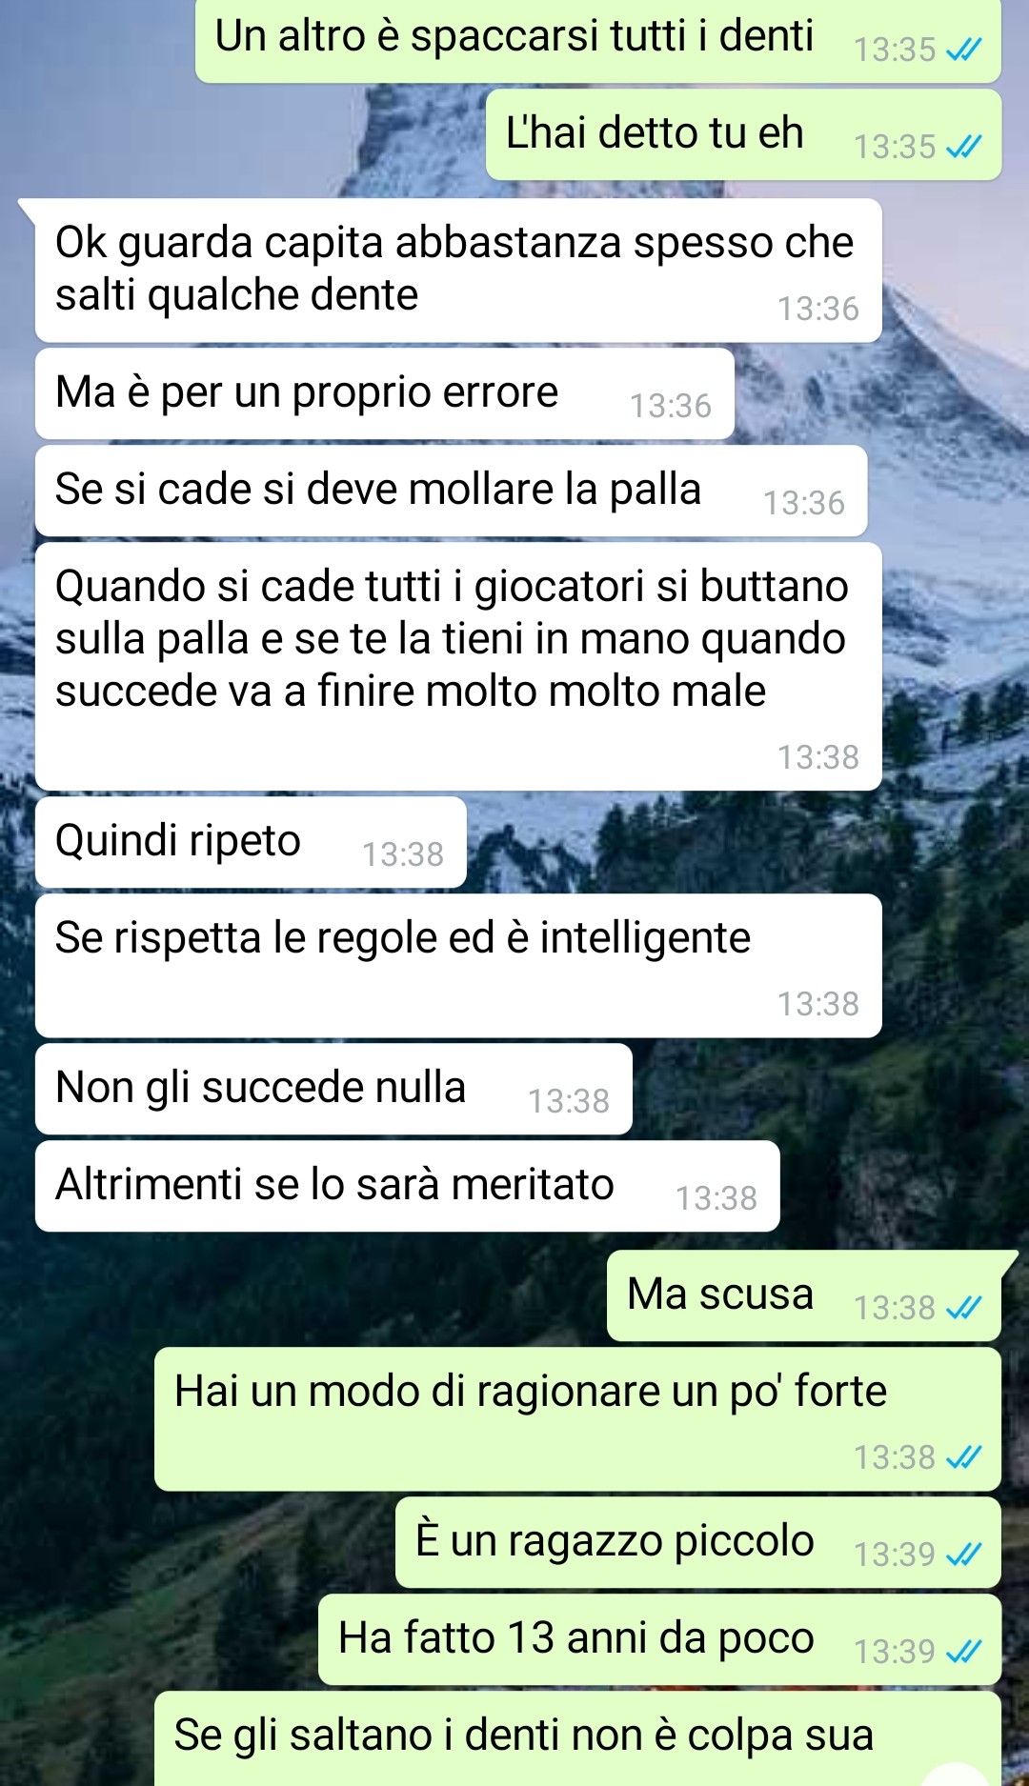Tap sent message "Hai un modo di ragionare un po' forte"

(577, 1419)
